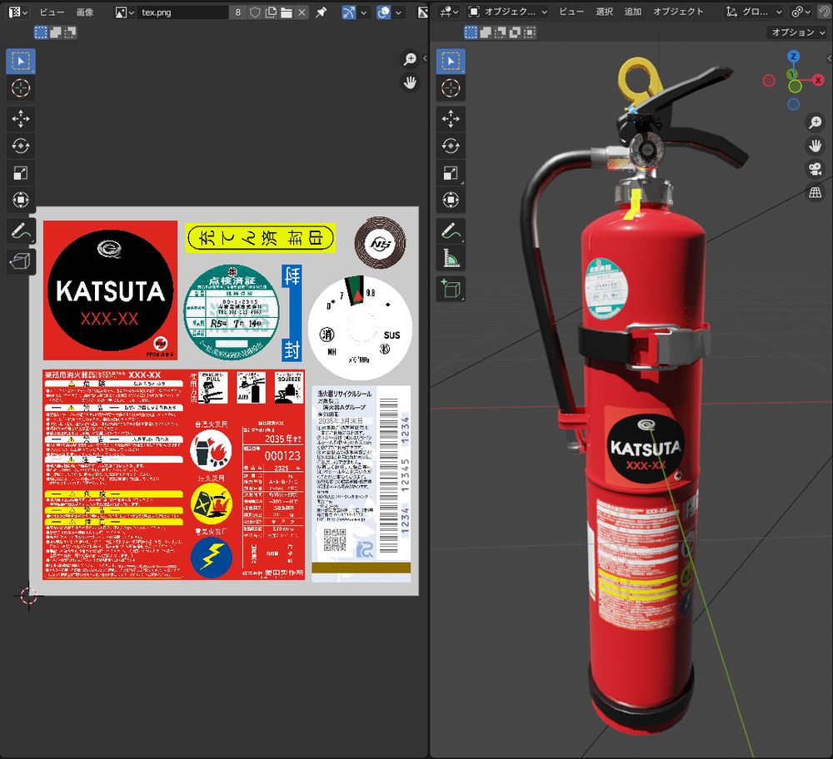Image resolution: width=833 pixels, height=759 pixels.
Task: Select the Scale tool in image editor
Action: click(21, 173)
